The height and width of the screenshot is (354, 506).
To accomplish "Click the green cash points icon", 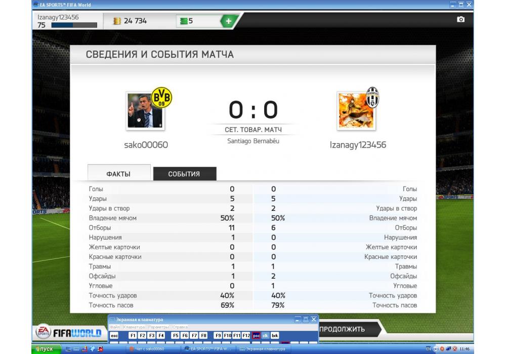I will [x=184, y=21].
